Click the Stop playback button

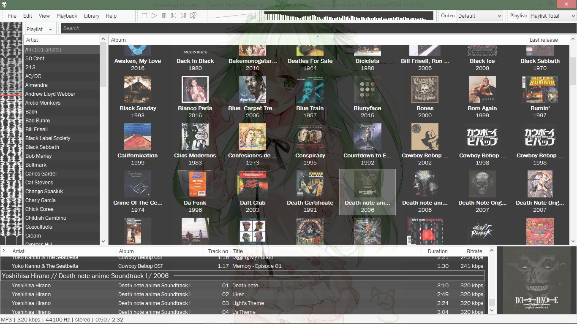coord(144,16)
